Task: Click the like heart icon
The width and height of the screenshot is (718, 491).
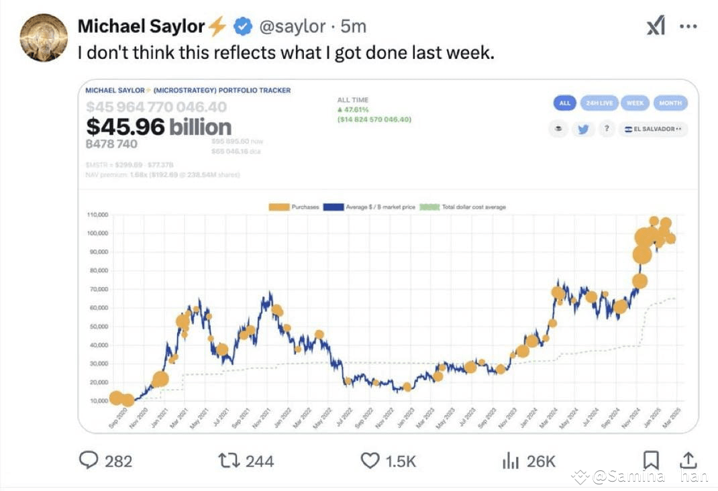Action: click(x=371, y=461)
